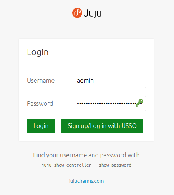This screenshot has width=174, height=195.
Task: Click the green Login button
Action: (x=41, y=126)
